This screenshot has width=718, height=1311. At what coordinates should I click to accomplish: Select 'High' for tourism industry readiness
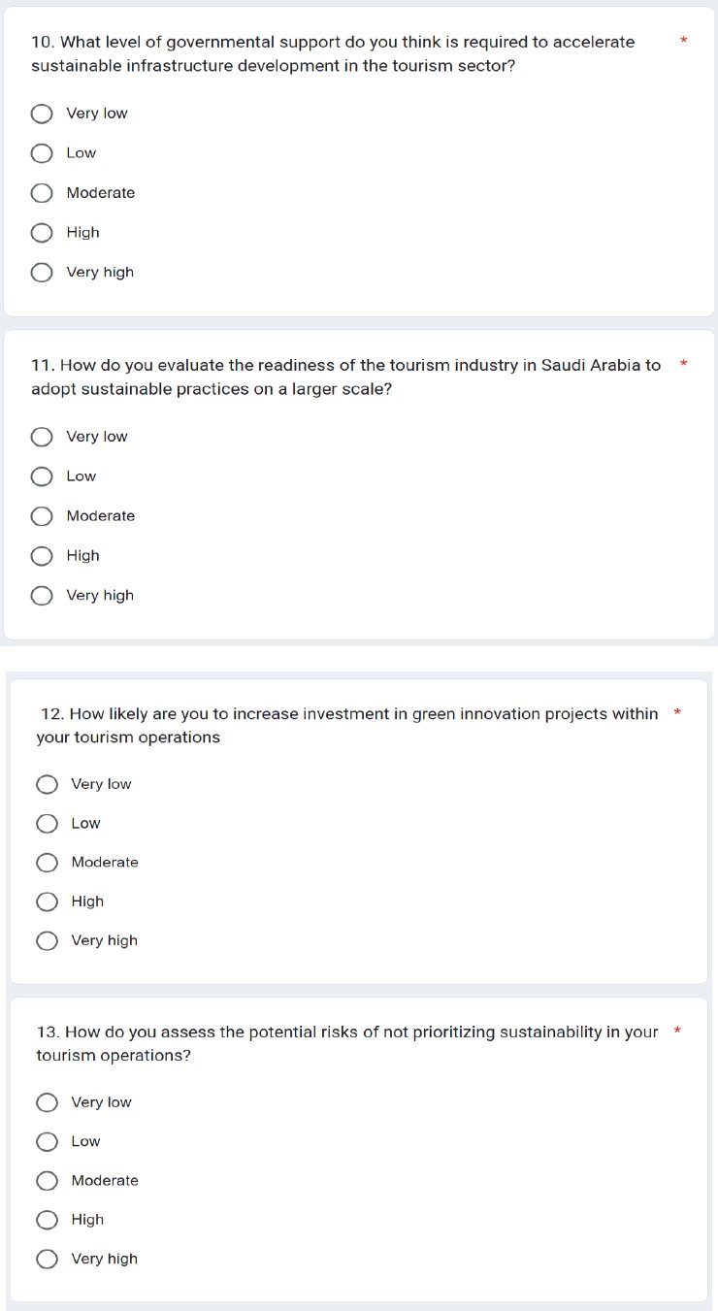42,556
